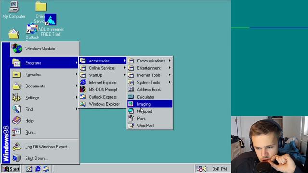Click the Documents folder icon in Start menu

tap(16, 86)
